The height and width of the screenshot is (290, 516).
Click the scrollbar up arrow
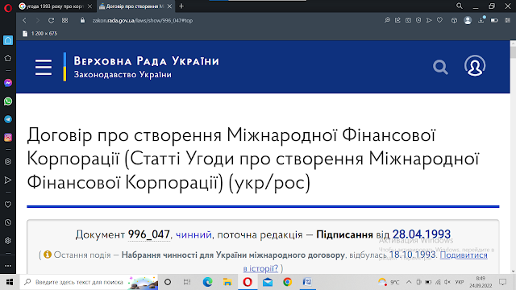click(x=513, y=43)
